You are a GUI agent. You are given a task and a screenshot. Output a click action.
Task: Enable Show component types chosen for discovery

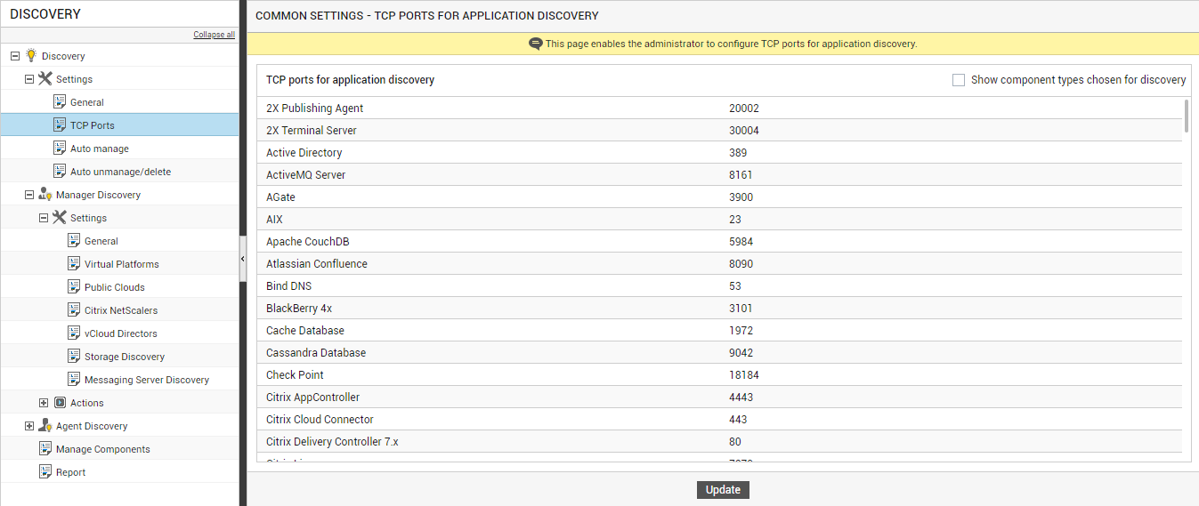pyautogui.click(x=959, y=79)
